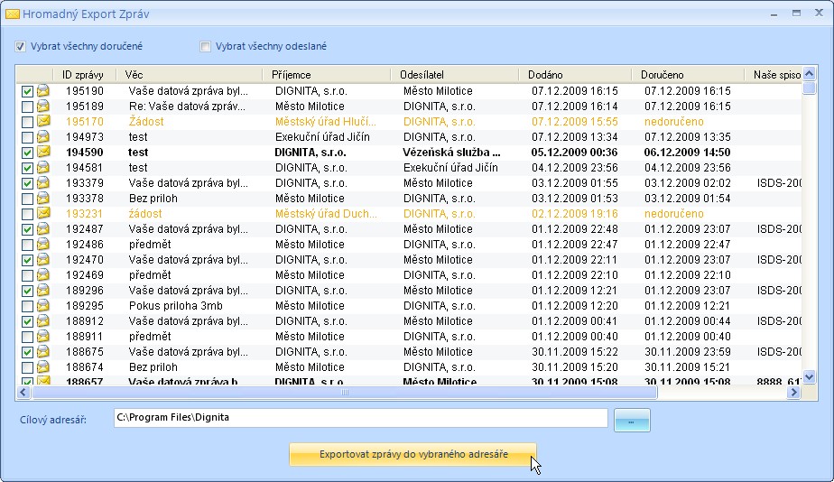
Task: Uncheck the box for message 193379
Action: pos(27,183)
